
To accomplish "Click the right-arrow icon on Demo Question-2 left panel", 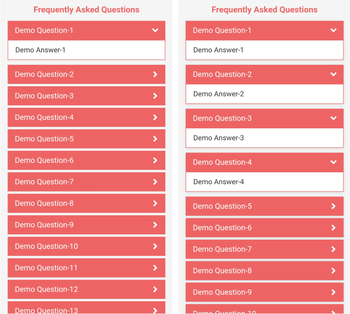I will [x=155, y=74].
